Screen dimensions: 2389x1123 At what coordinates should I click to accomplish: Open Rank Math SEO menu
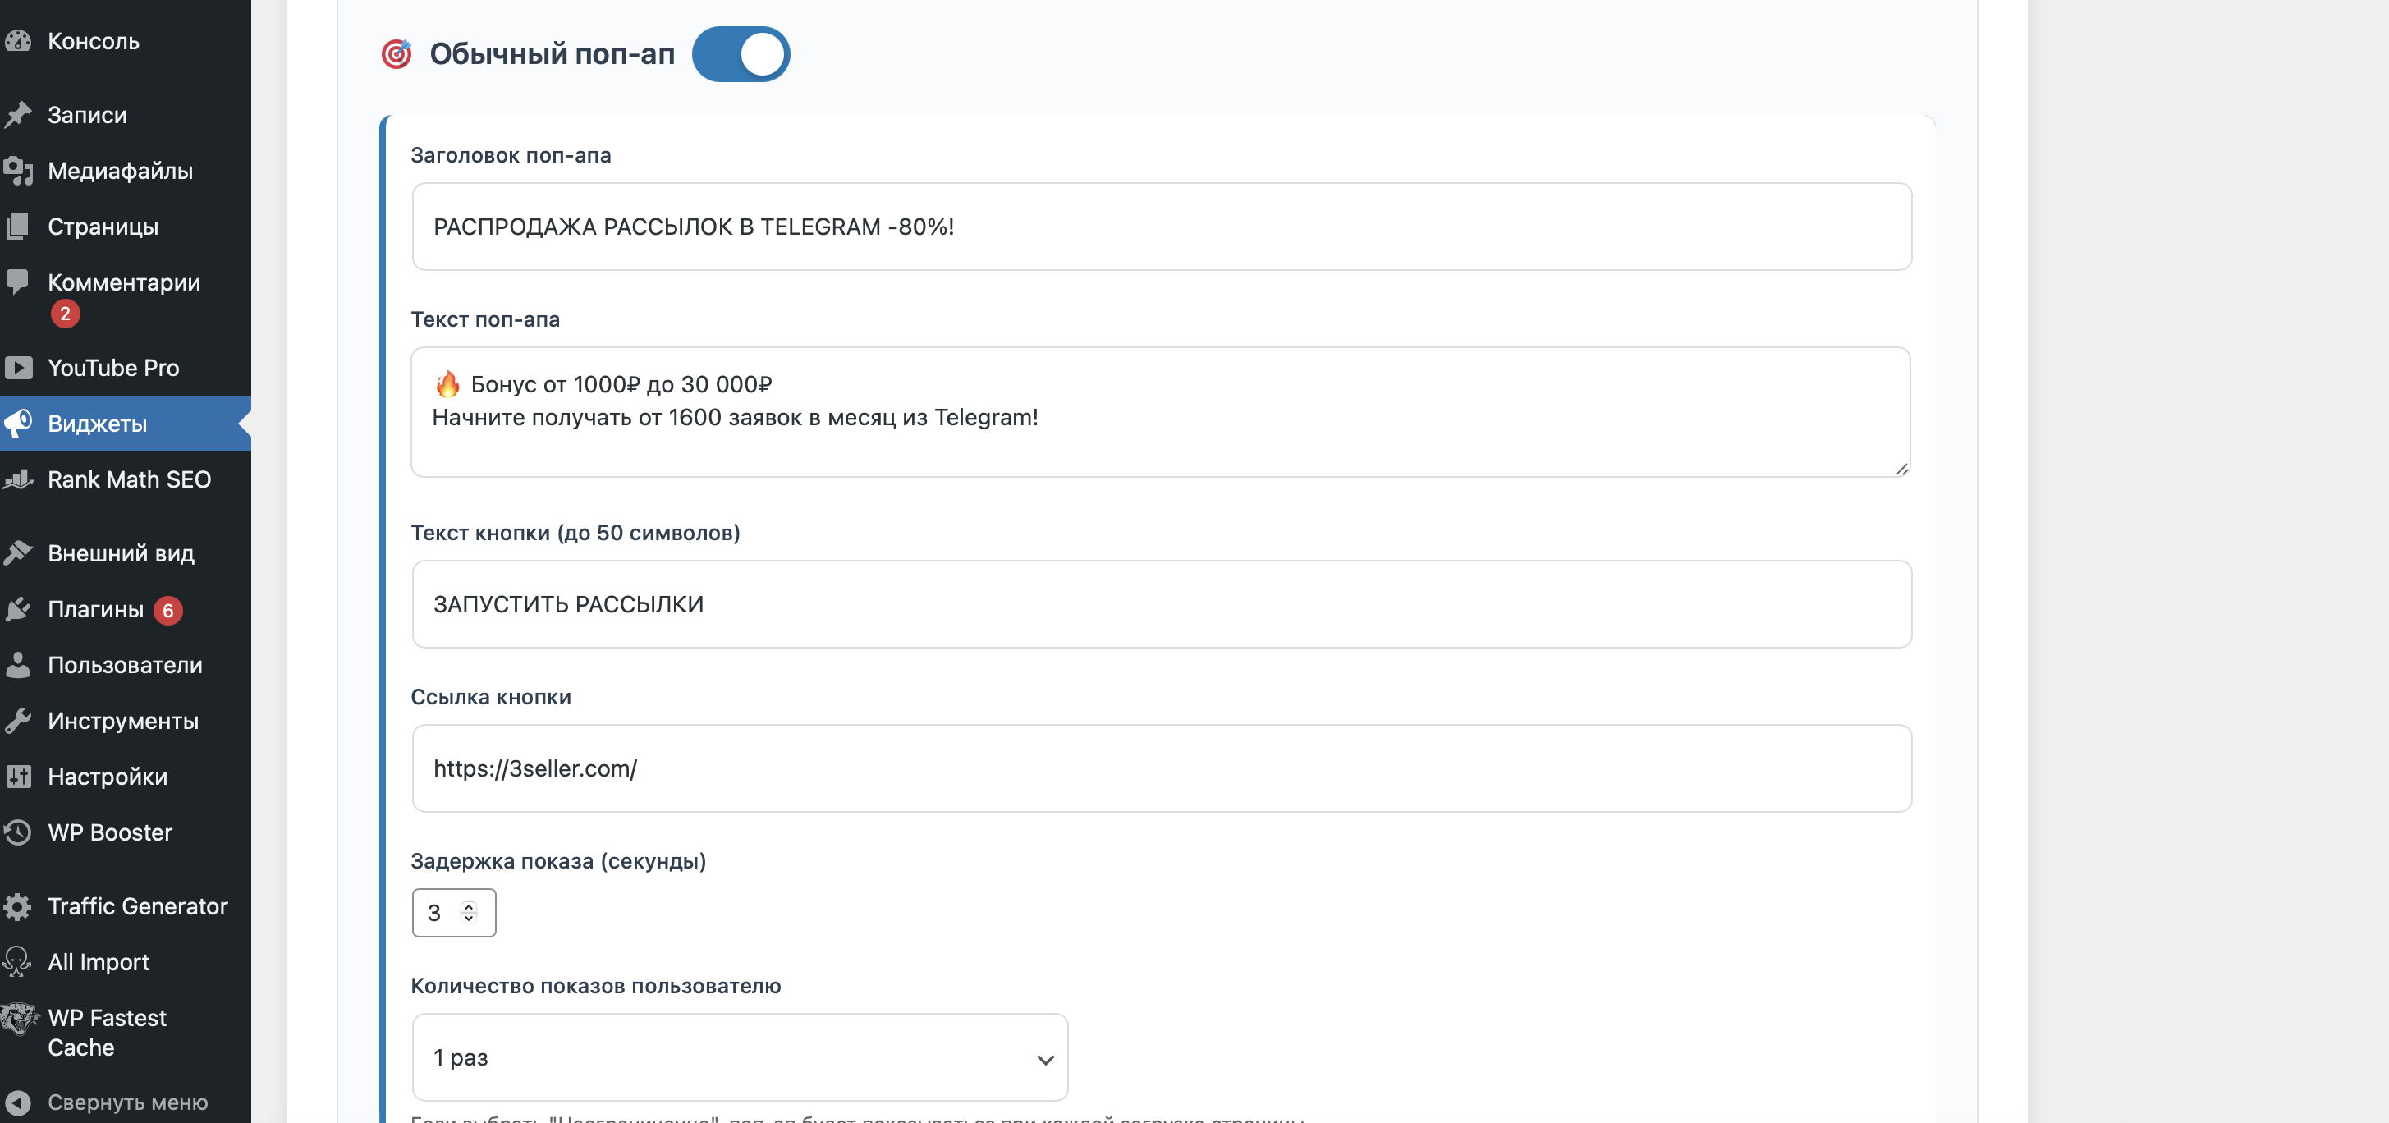pyautogui.click(x=126, y=479)
